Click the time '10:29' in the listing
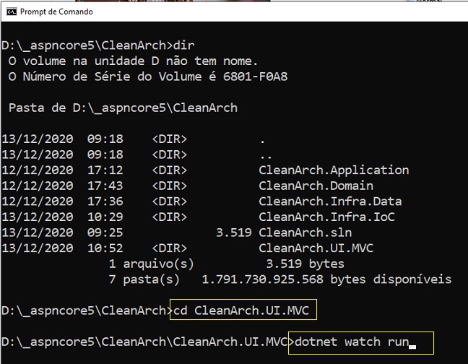 (105, 217)
